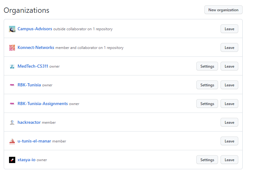The width and height of the screenshot is (256, 178).
Task: Leave the Campus-Advisors organization
Action: pos(229,29)
